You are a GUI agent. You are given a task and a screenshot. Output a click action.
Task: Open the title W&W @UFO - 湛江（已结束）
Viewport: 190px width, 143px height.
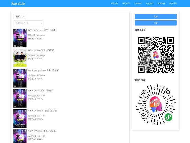click(x=41, y=50)
